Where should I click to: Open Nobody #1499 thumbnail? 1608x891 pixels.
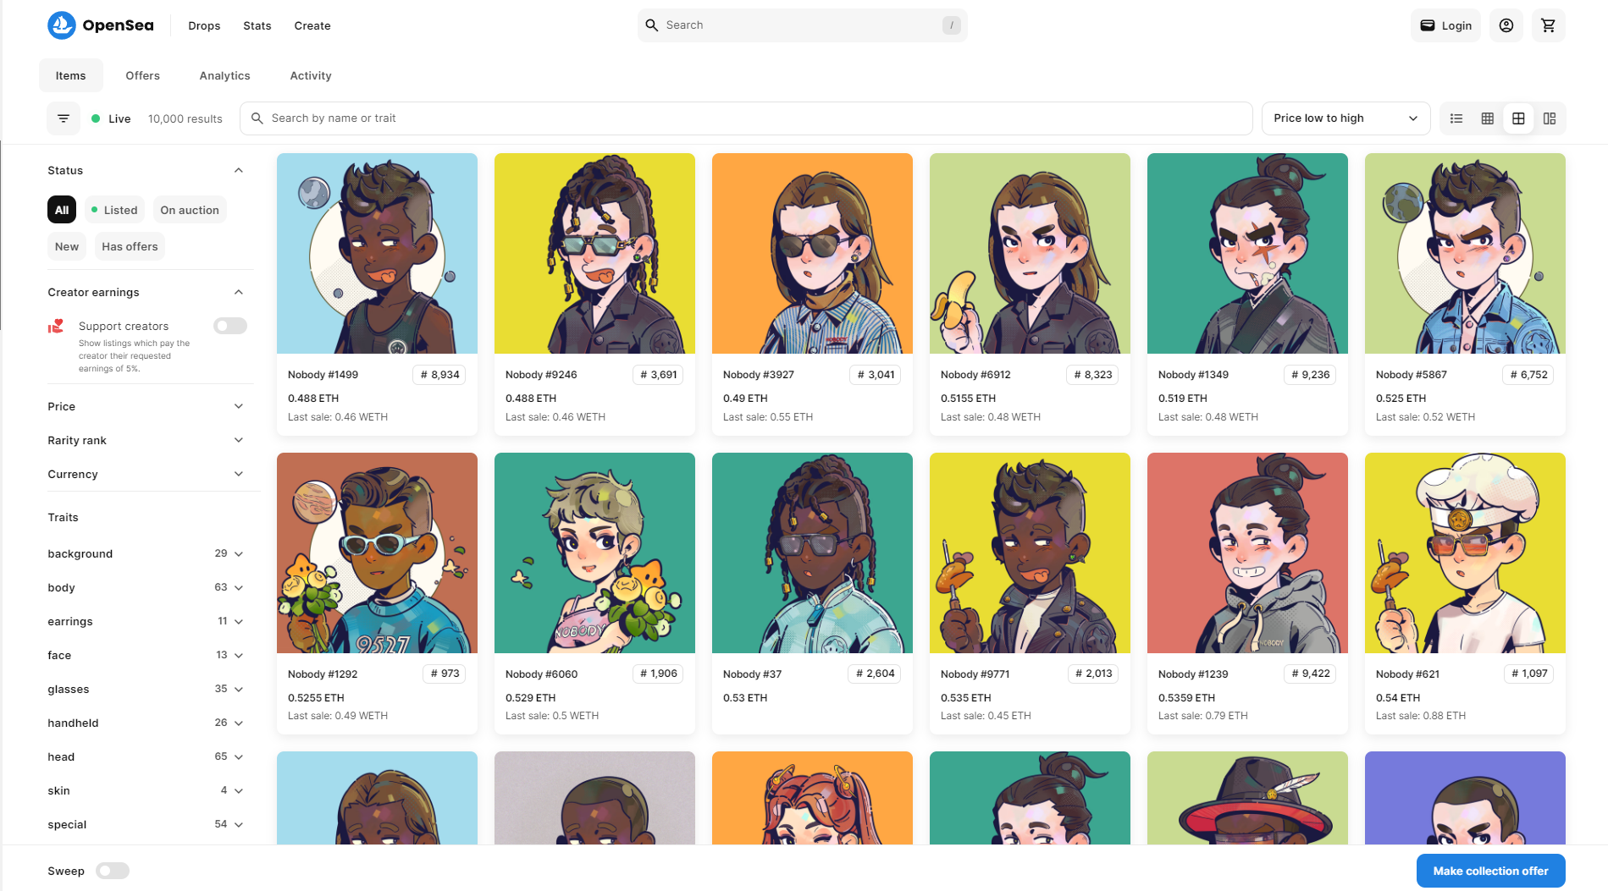click(x=377, y=253)
